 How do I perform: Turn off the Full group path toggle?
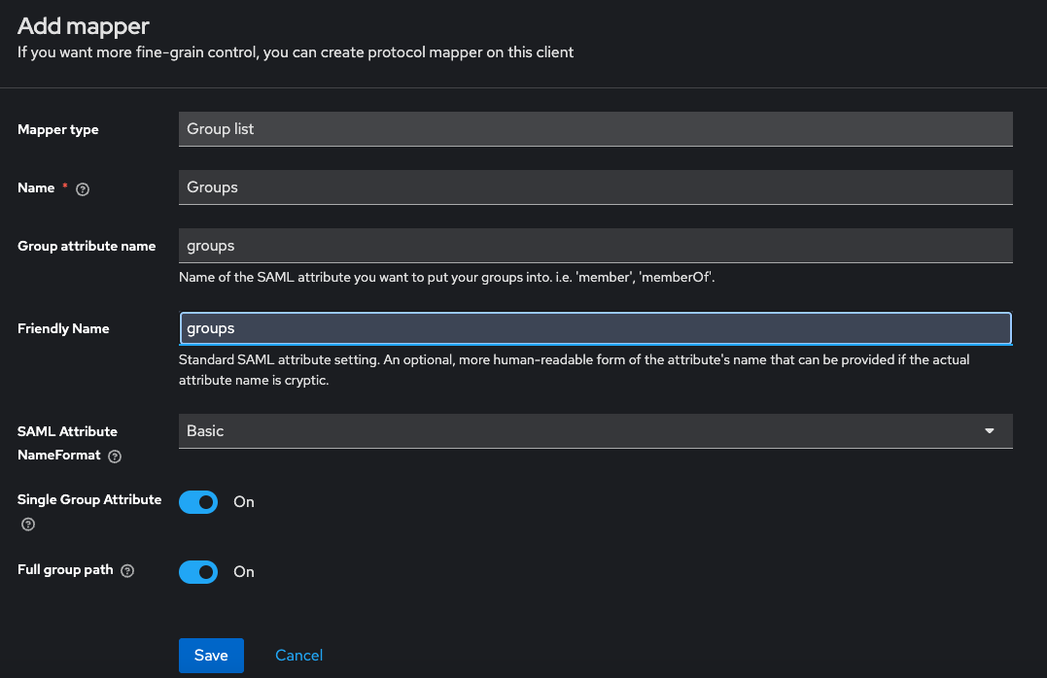tap(198, 572)
